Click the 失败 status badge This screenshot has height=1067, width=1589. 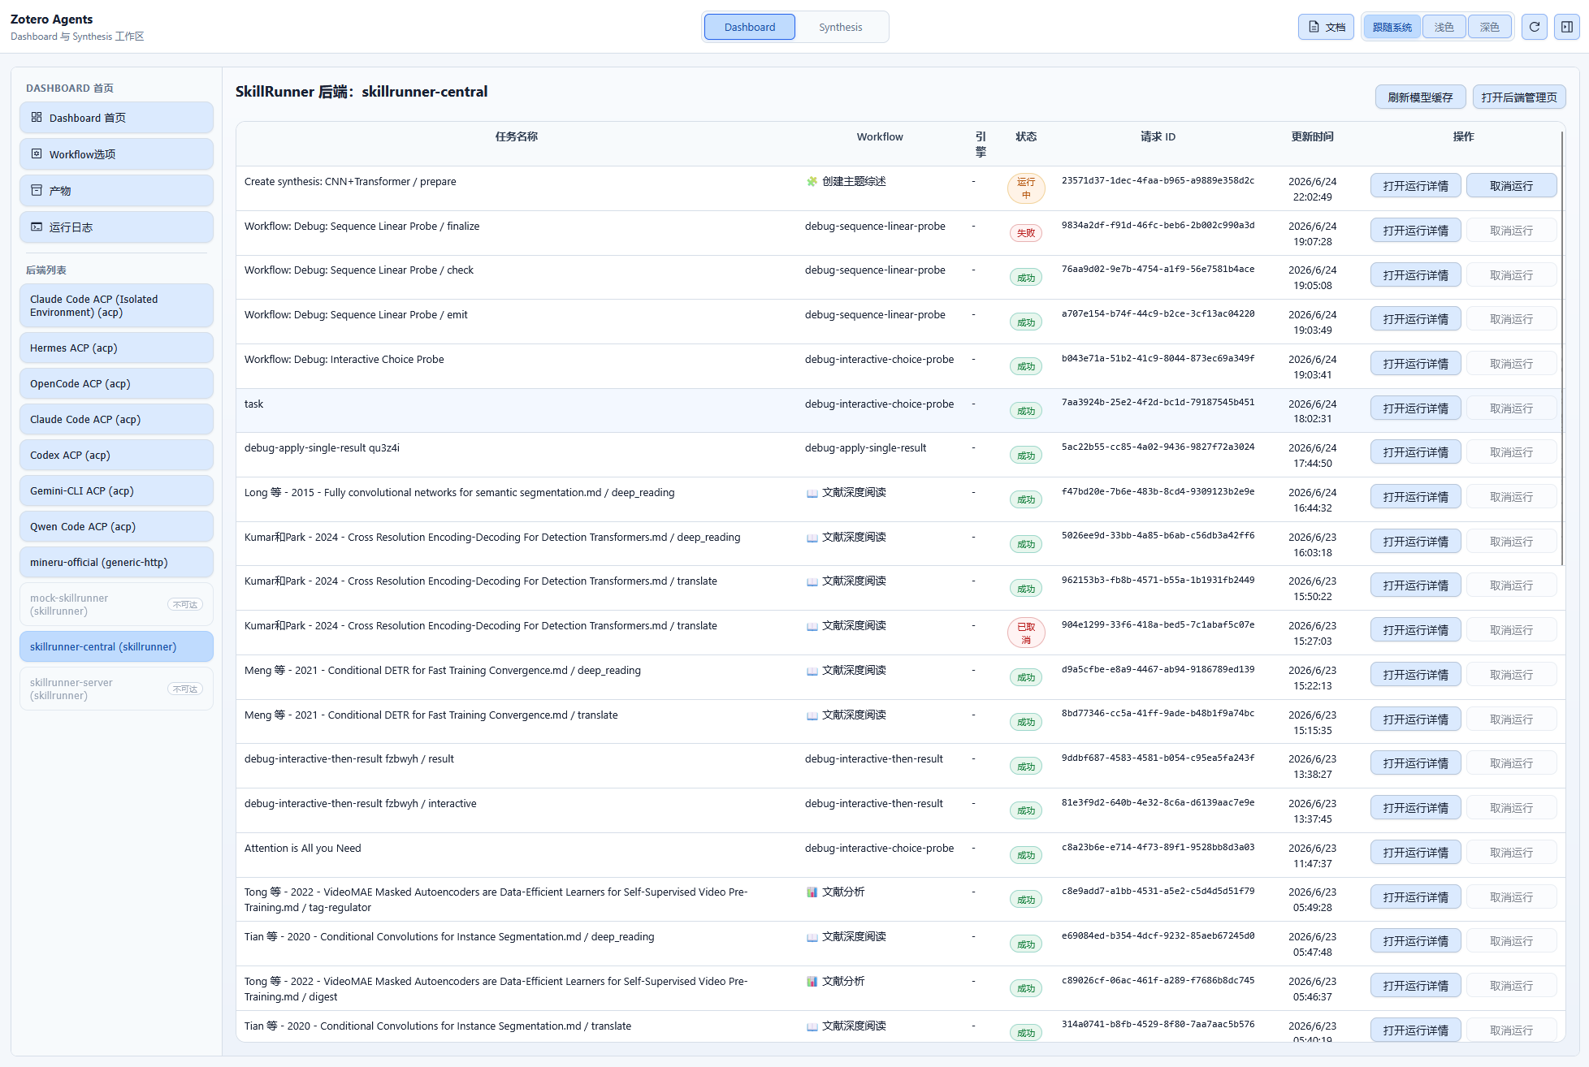point(1026,233)
